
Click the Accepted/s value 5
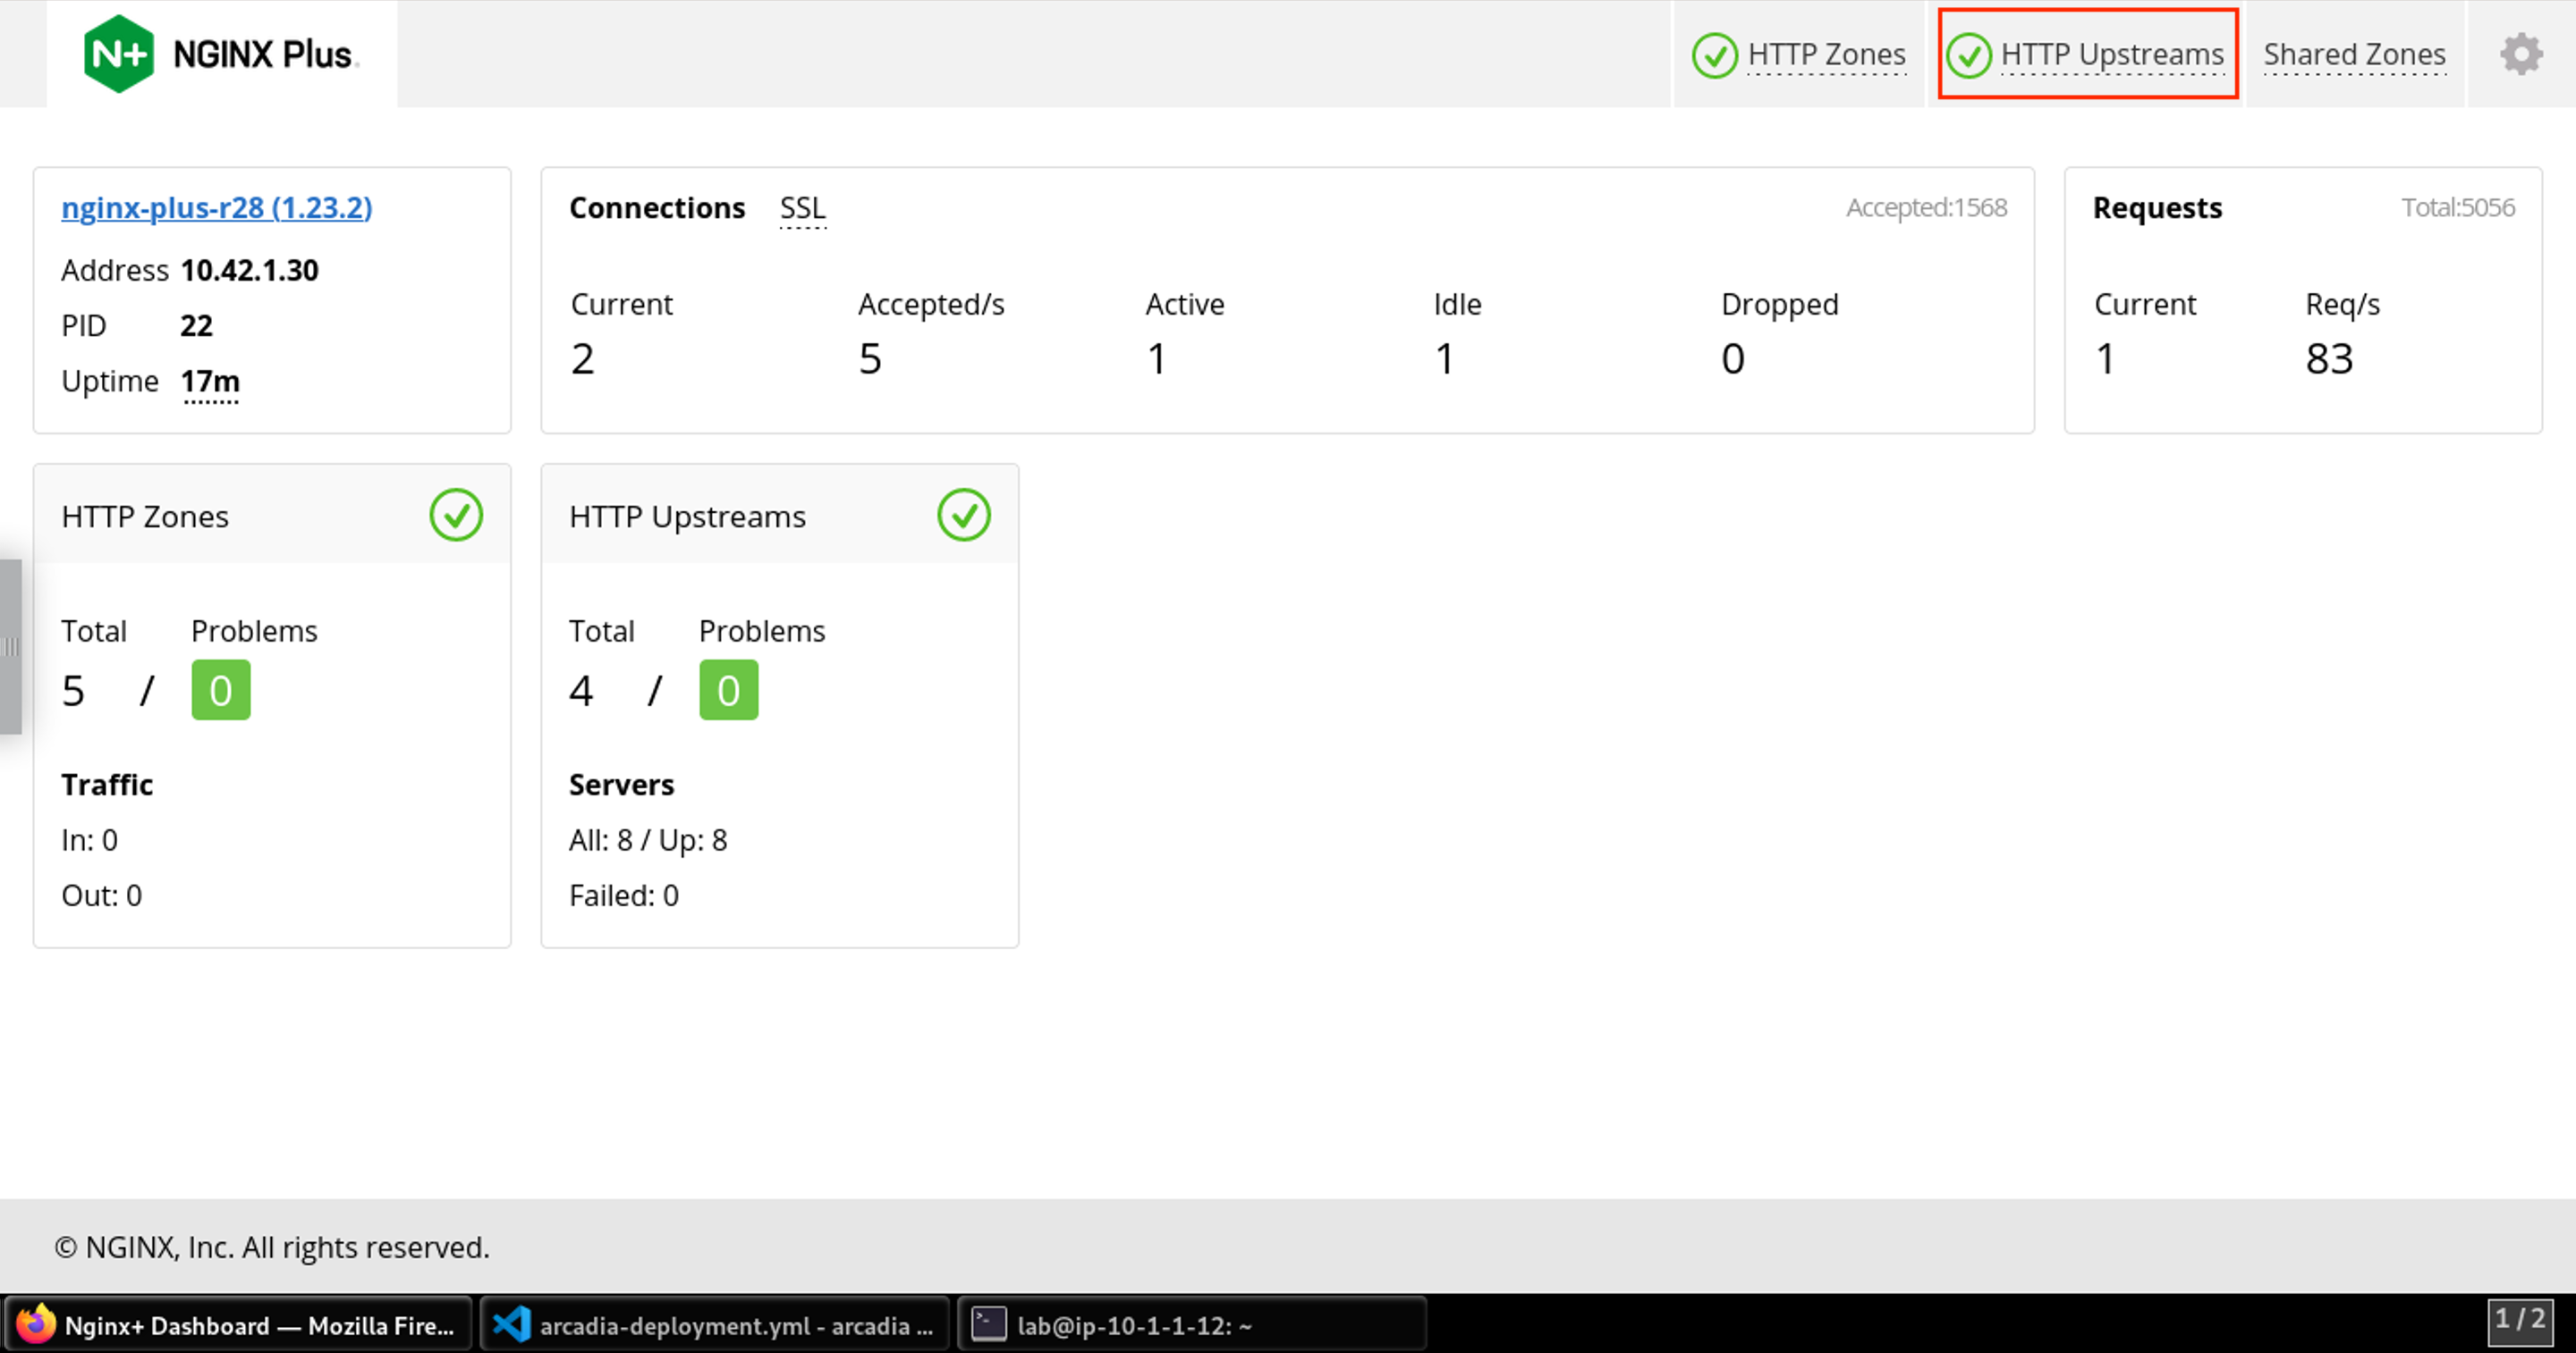pyautogui.click(x=870, y=358)
